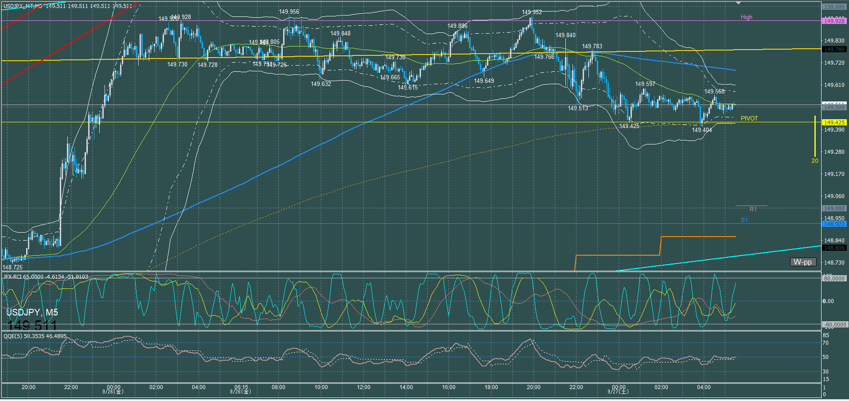
Task: Click the 149.956 swing high price label
Action: pos(288,12)
